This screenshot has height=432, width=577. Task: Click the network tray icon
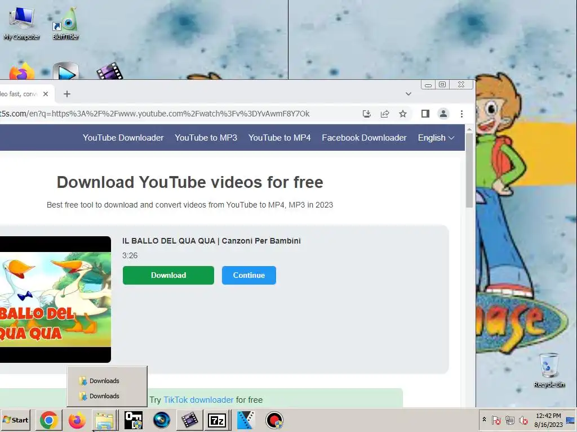(509, 420)
